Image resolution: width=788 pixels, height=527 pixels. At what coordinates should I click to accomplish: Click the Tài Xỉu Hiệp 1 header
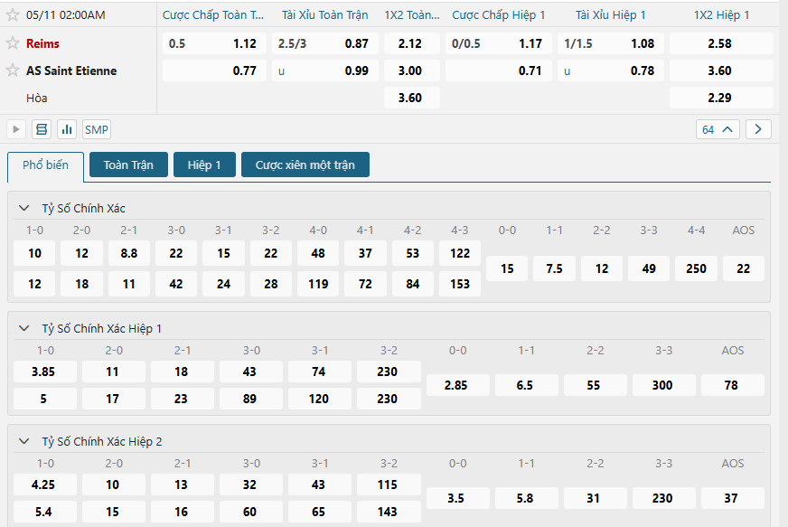tap(611, 15)
